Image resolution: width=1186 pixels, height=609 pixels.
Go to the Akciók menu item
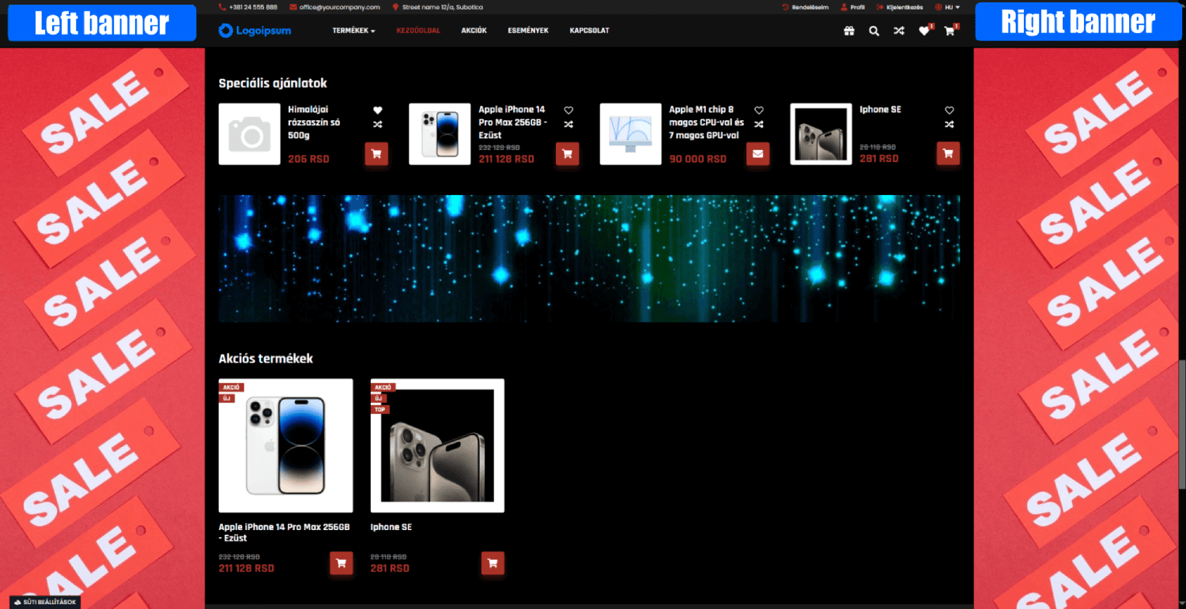coord(474,31)
